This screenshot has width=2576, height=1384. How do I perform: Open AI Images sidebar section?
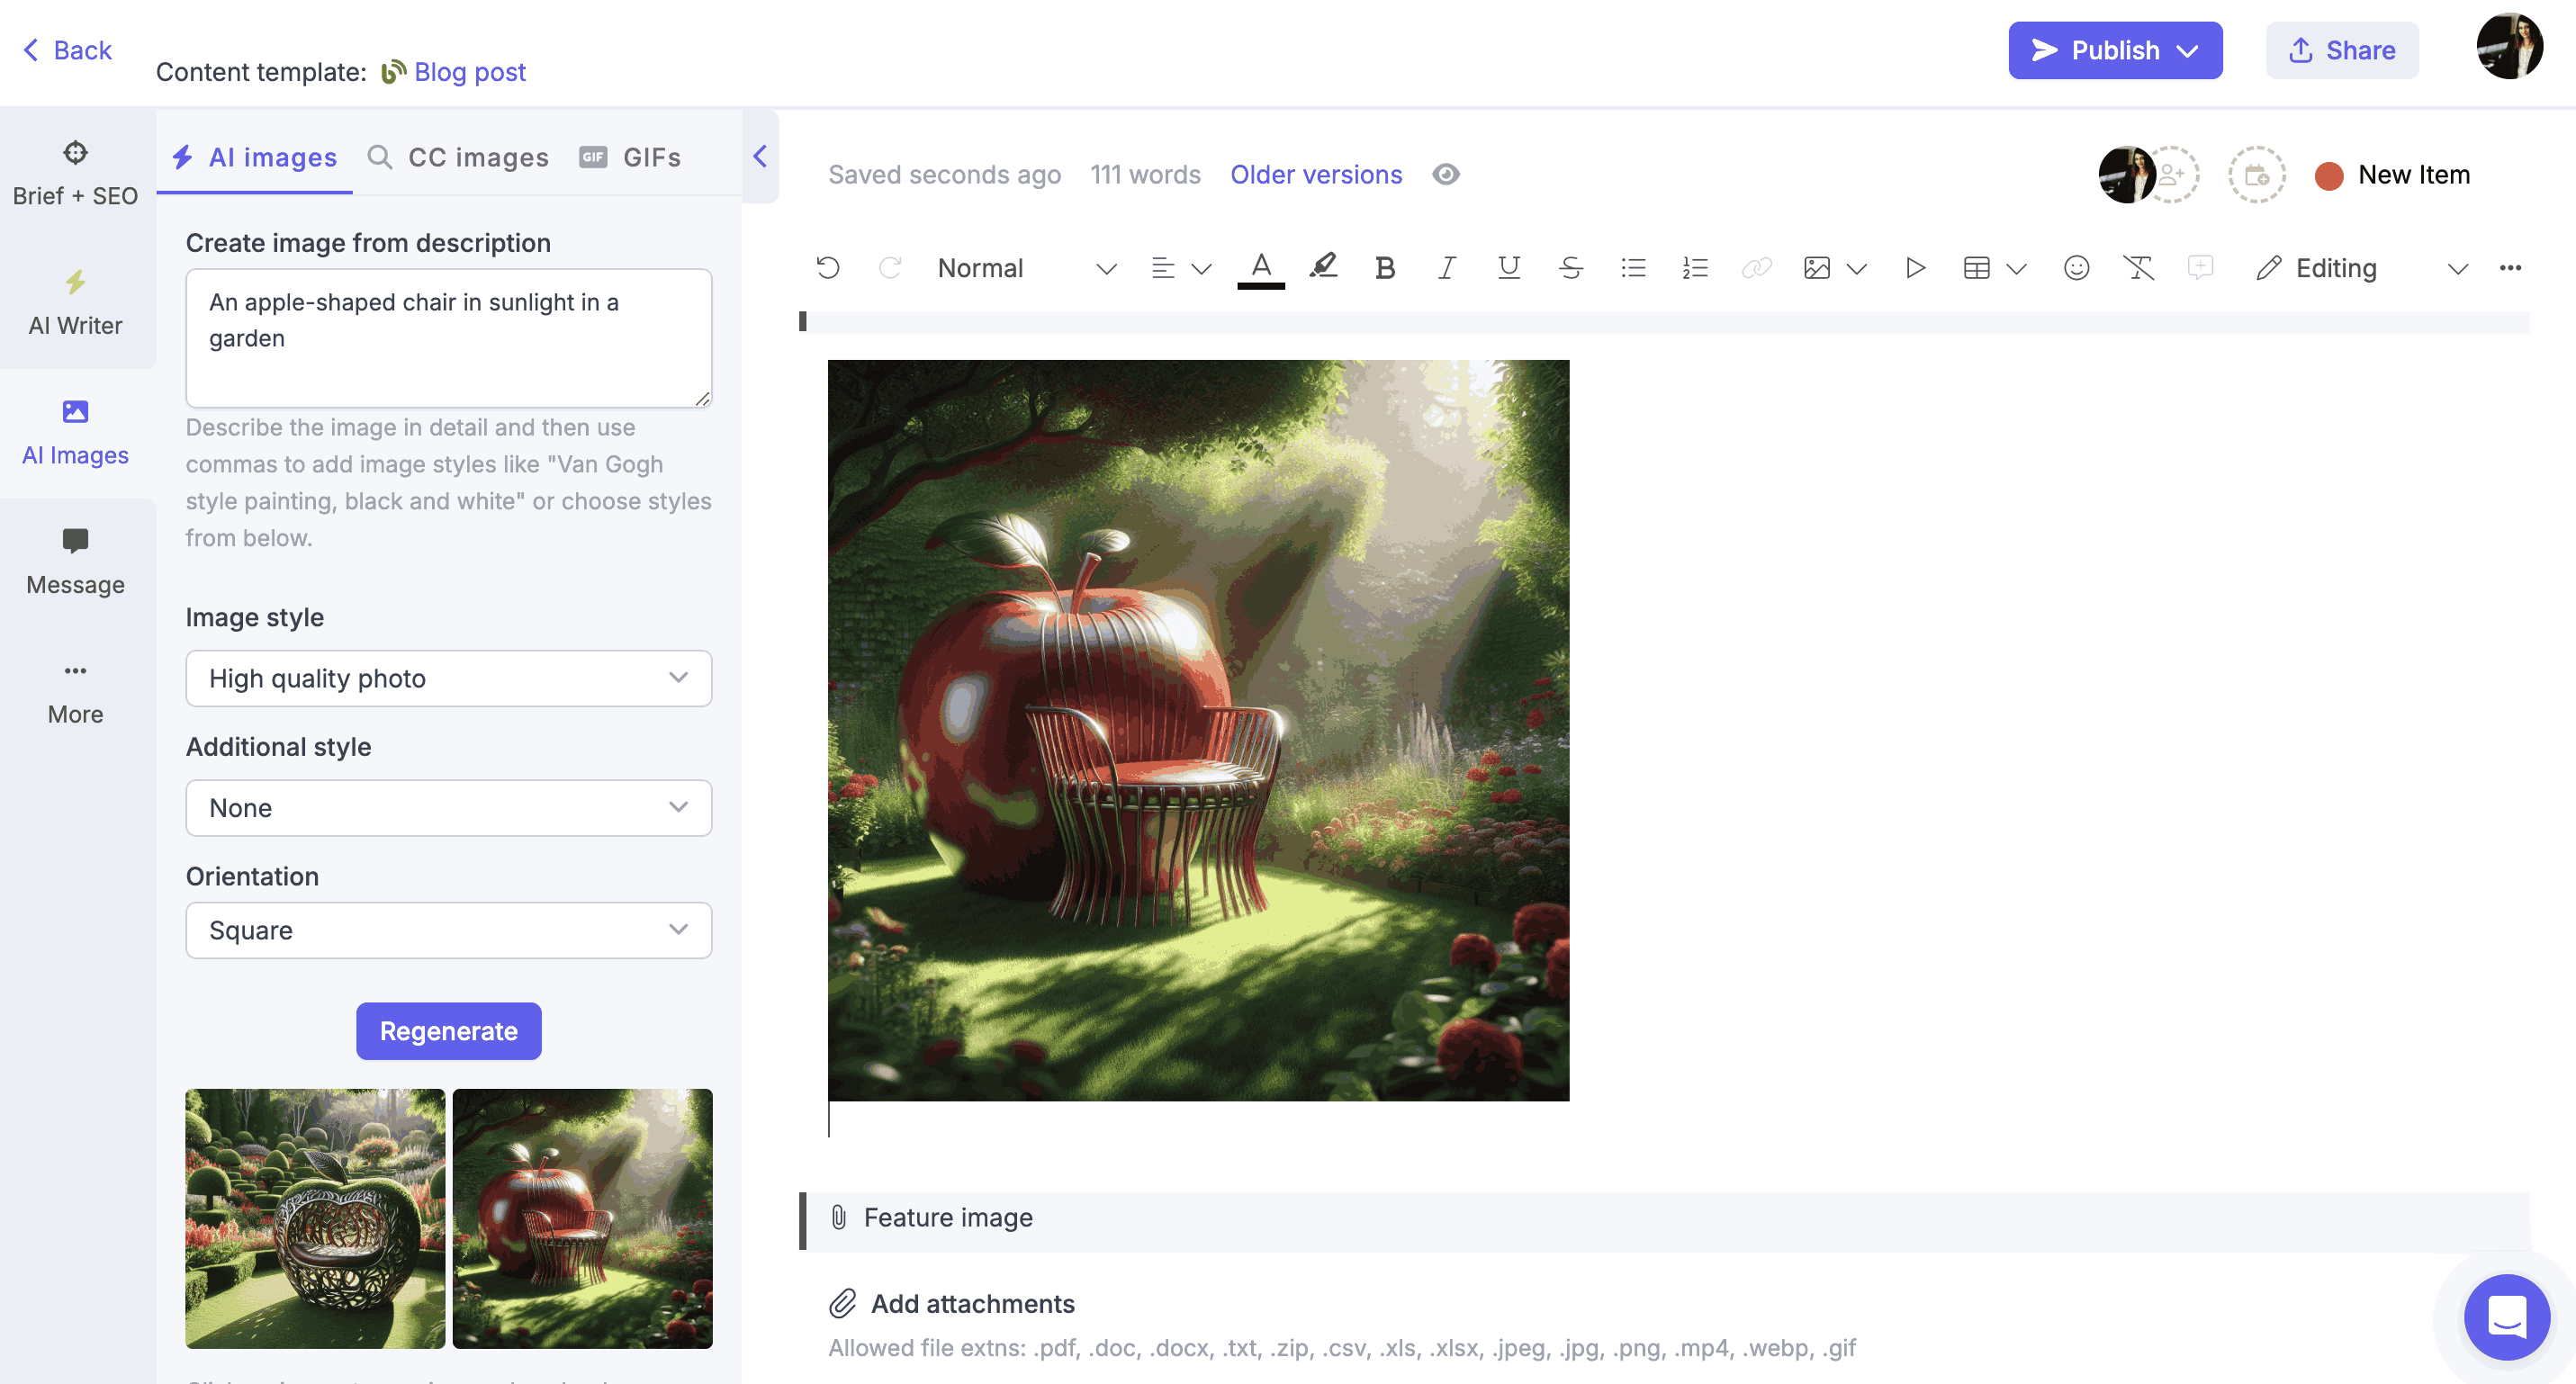(76, 433)
